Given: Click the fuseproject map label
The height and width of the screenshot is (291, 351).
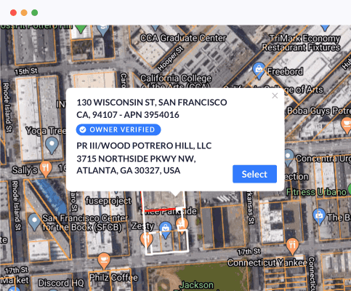Looking at the screenshot, I should coord(108,201).
